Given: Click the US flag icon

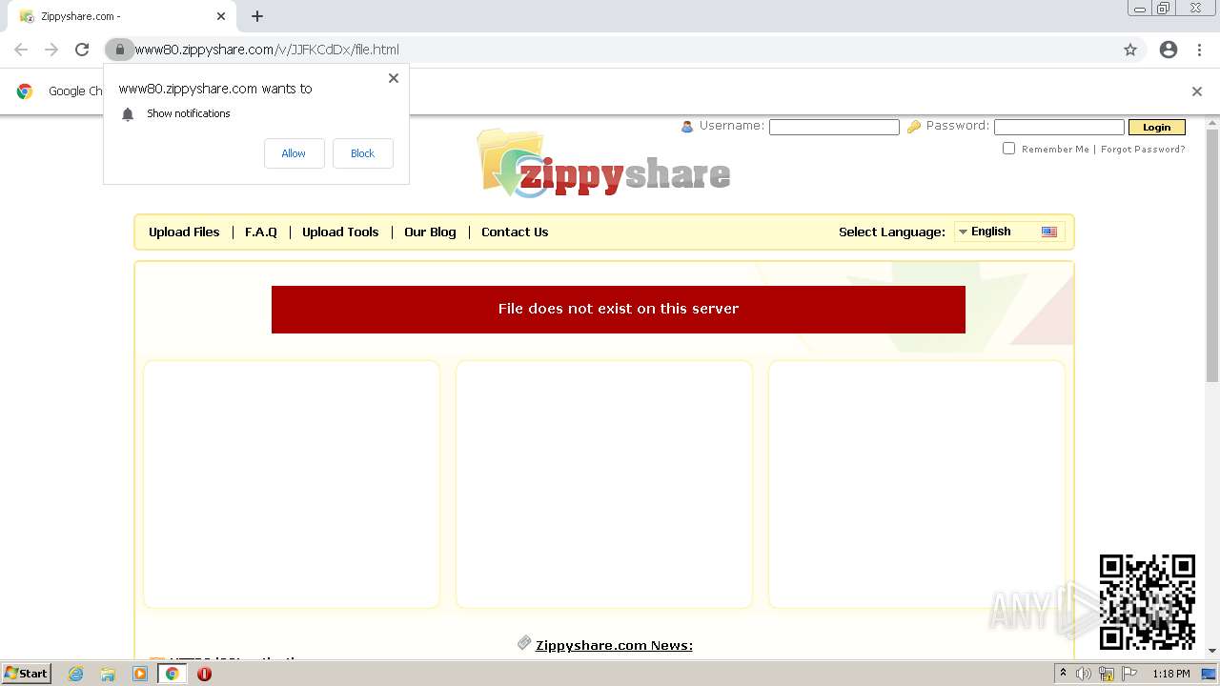Looking at the screenshot, I should [x=1049, y=232].
